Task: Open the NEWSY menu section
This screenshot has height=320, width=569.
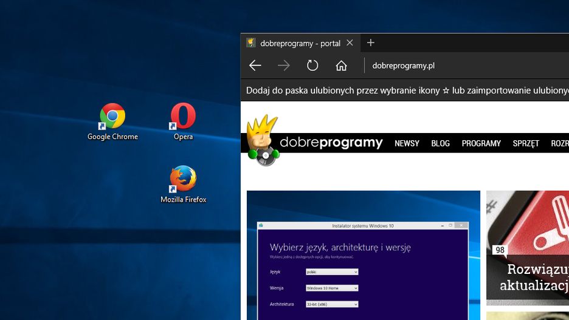Action: coord(407,143)
